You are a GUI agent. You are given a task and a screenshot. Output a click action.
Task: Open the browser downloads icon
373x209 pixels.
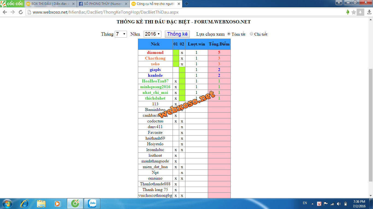(x=369, y=12)
